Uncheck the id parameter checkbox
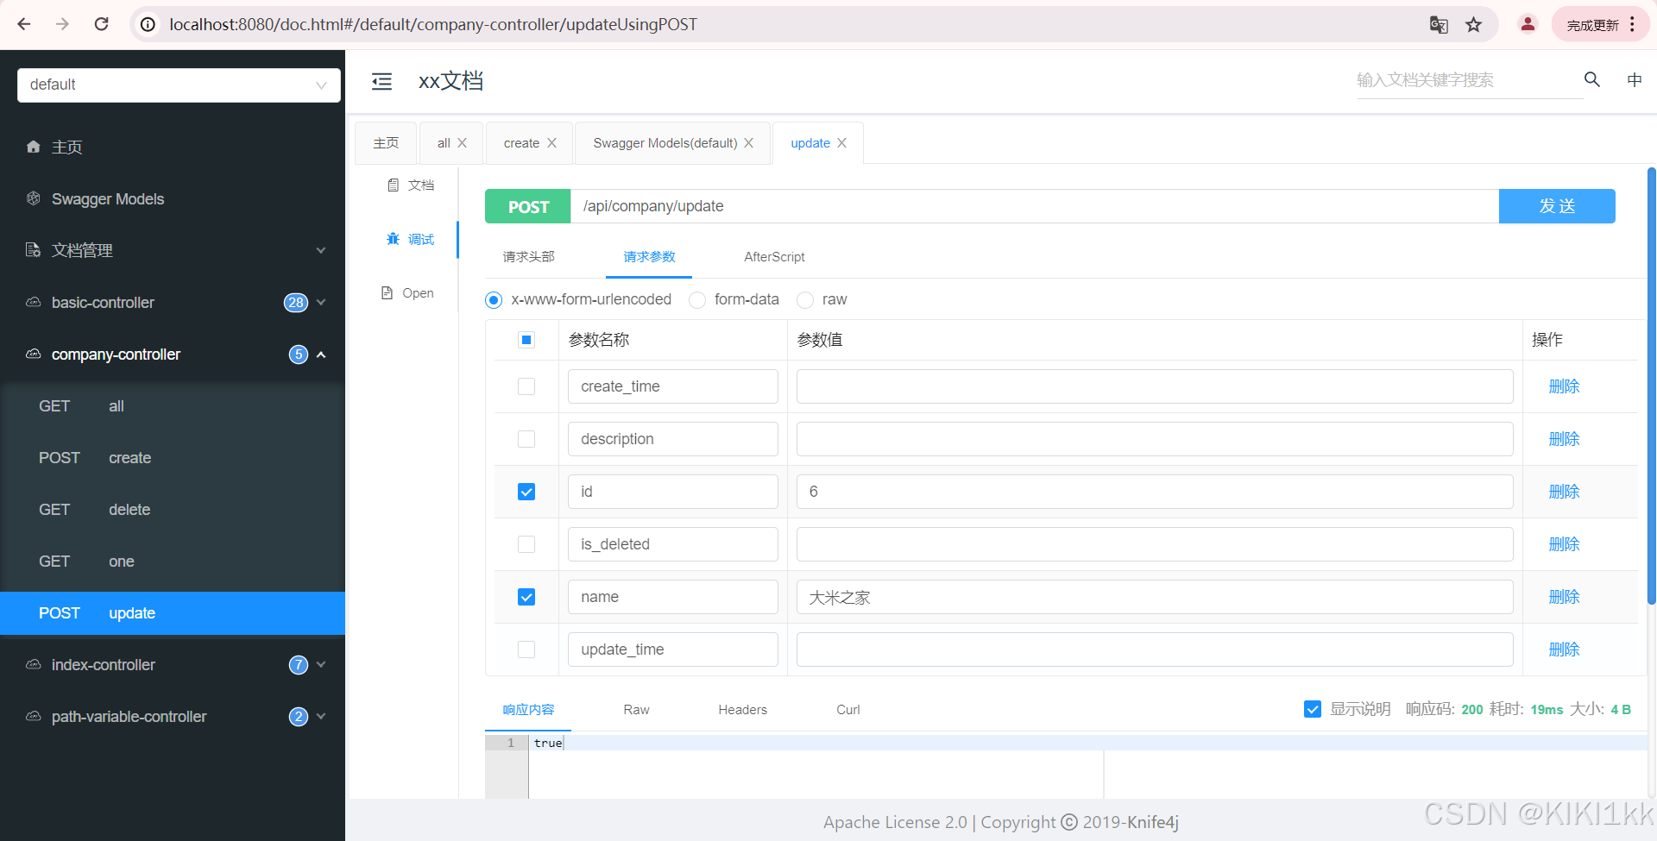1657x841 pixels. click(526, 491)
